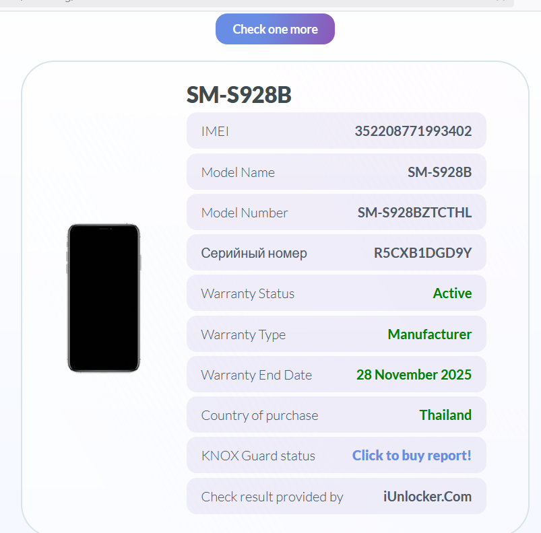
Task: Click the Warranty Status label
Action: click(x=248, y=293)
